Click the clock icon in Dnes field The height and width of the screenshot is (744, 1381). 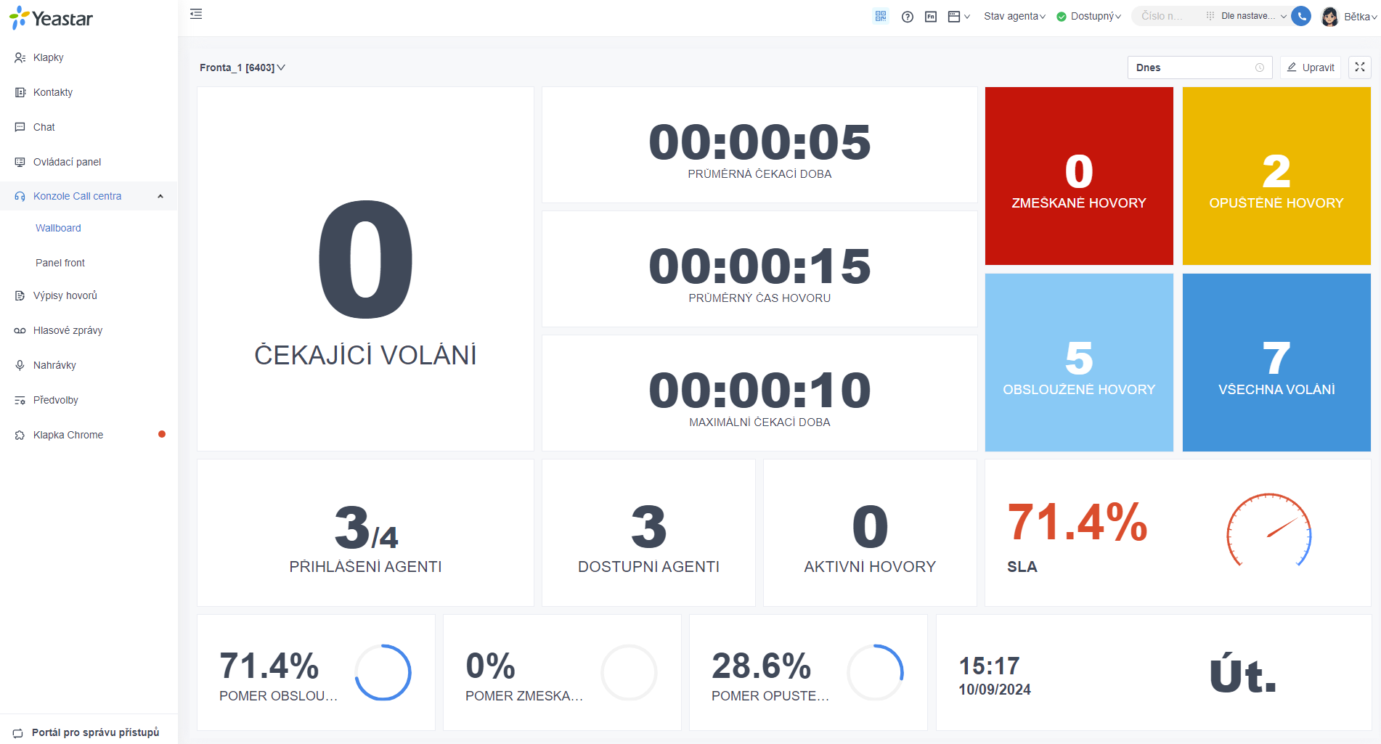tap(1260, 68)
